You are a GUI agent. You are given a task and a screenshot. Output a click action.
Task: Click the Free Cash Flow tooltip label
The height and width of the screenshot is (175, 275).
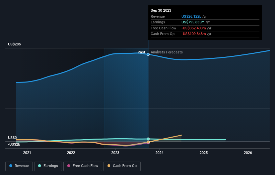click(x=163, y=28)
